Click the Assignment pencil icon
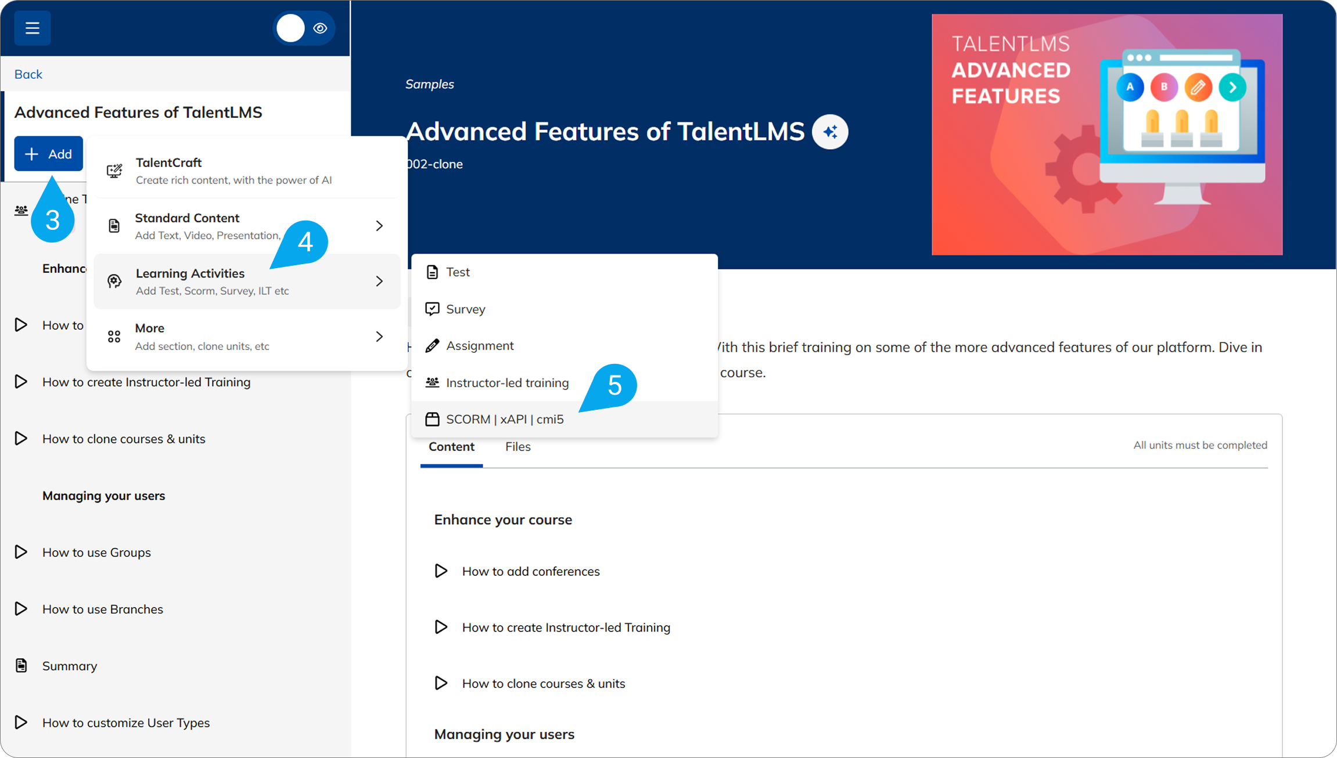This screenshot has width=1337, height=758. click(432, 346)
